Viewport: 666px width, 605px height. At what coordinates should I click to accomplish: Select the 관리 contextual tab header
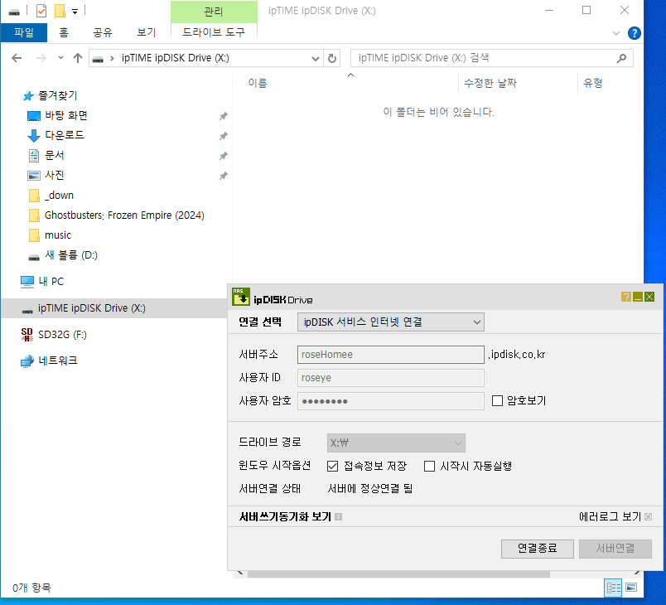[214, 12]
